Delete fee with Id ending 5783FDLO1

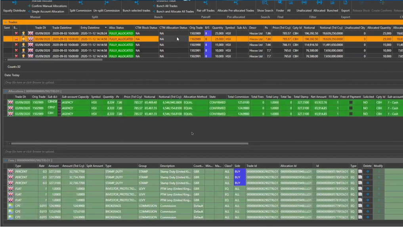367,189
